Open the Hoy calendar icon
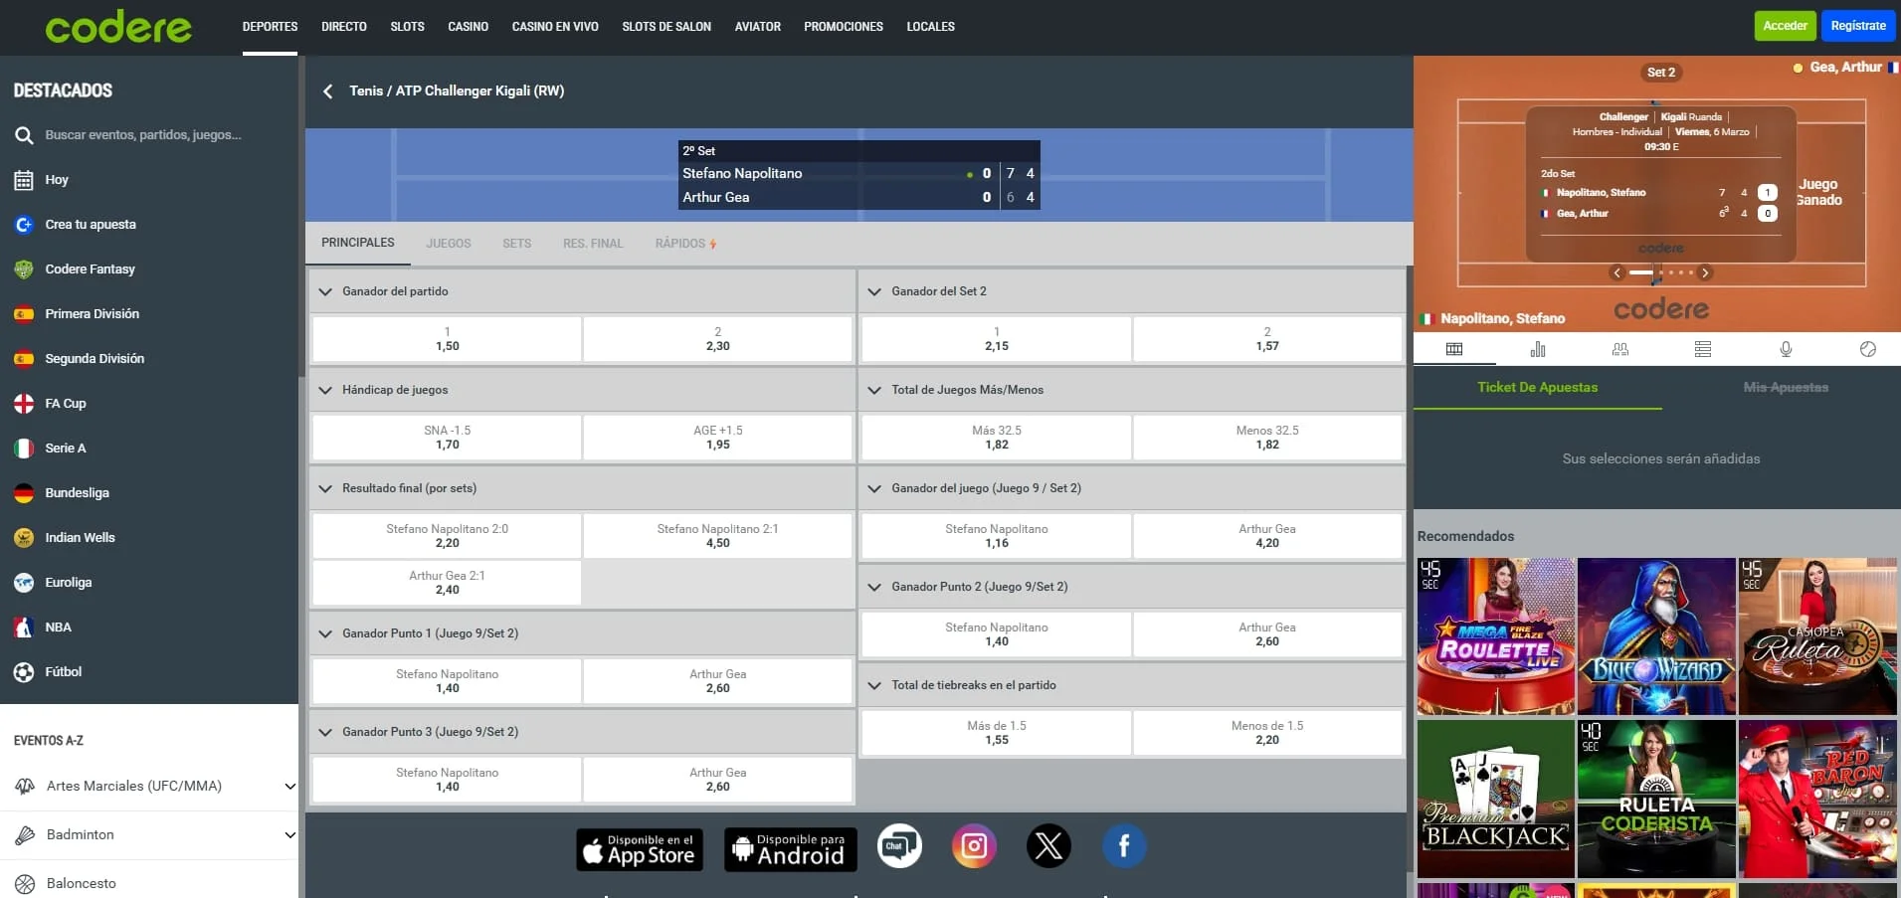Image resolution: width=1901 pixels, height=898 pixels. tap(24, 180)
